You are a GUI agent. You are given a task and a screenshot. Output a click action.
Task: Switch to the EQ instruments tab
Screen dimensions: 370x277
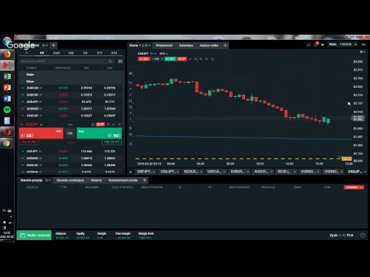[x=86, y=53]
